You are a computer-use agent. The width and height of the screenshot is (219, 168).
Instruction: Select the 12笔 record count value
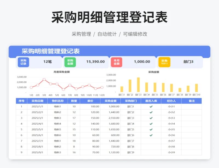(x=47, y=62)
